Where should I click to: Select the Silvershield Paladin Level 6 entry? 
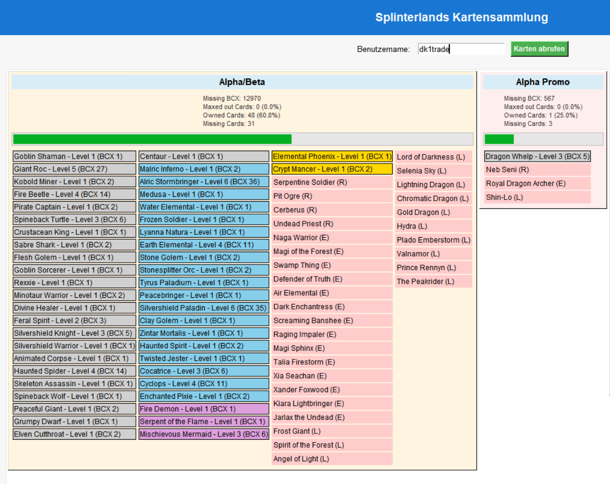coord(203,308)
